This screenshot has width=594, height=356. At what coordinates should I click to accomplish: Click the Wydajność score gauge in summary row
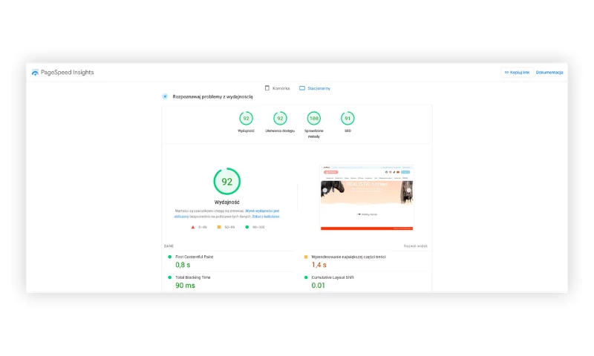pyautogui.click(x=246, y=118)
